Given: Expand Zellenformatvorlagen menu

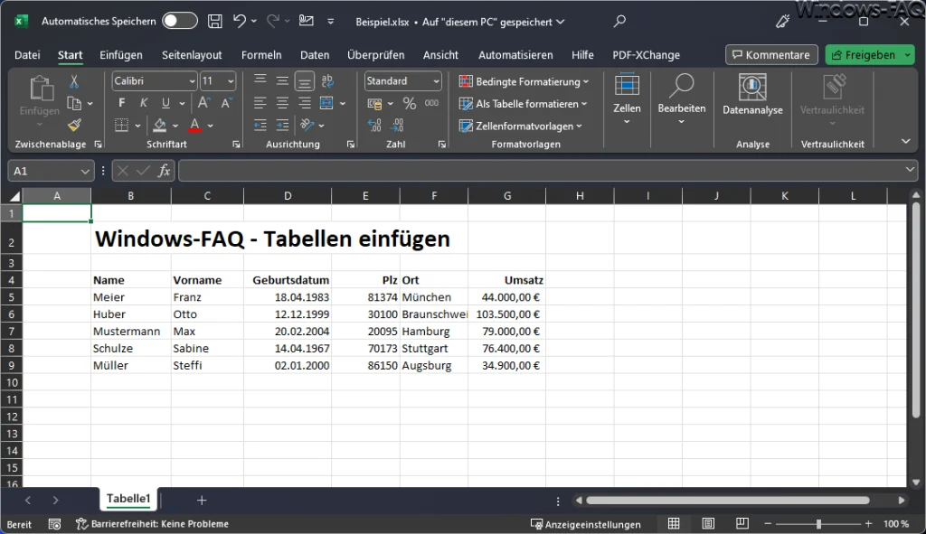Looking at the screenshot, I should coord(521,126).
